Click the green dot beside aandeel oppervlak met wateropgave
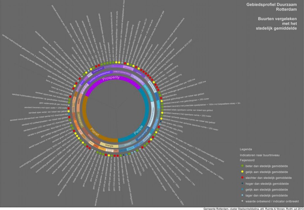Screen dimensions: 304x210 [x=70, y=99]
